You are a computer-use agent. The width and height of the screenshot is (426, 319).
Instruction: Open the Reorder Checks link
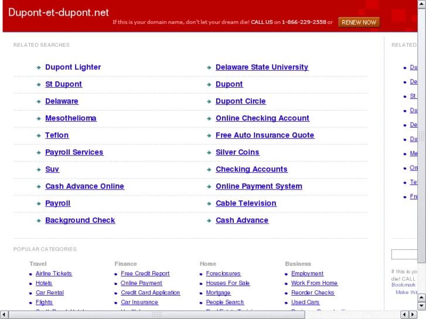point(313,293)
